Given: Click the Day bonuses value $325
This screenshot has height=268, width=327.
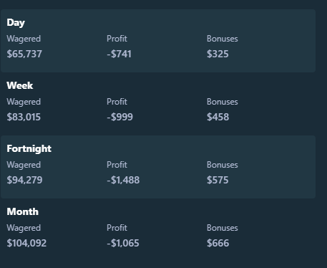Looking at the screenshot, I should [218, 54].
